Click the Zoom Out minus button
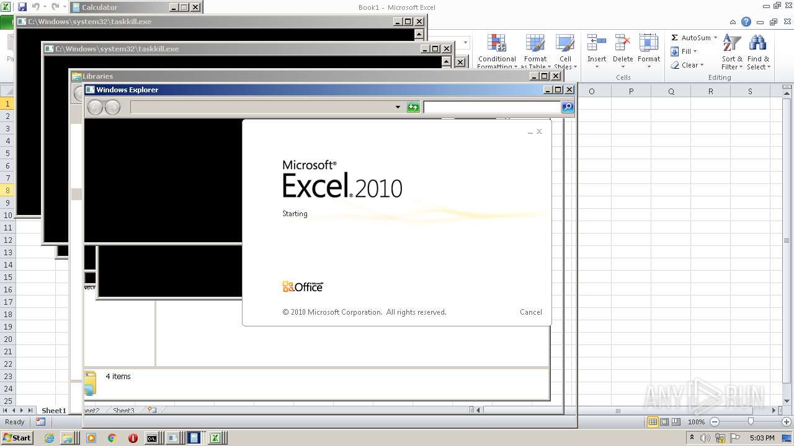The image size is (794, 446). coord(714,422)
